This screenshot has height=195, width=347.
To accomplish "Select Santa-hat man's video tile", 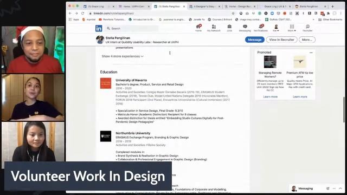I will tap(33, 49).
